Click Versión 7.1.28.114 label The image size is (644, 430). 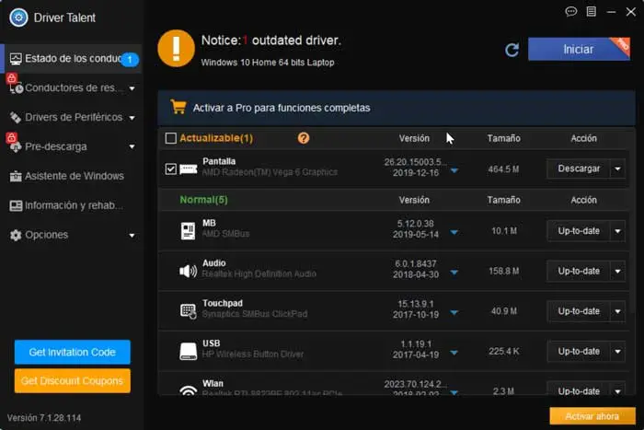click(44, 418)
